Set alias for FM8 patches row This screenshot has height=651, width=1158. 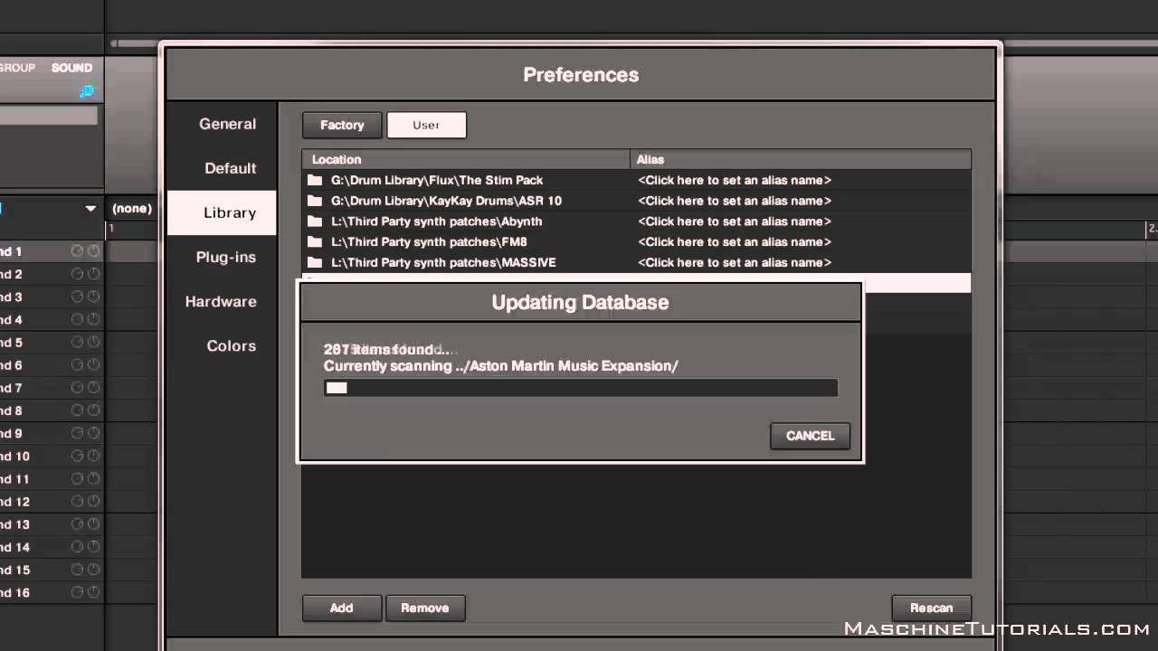[x=735, y=242]
